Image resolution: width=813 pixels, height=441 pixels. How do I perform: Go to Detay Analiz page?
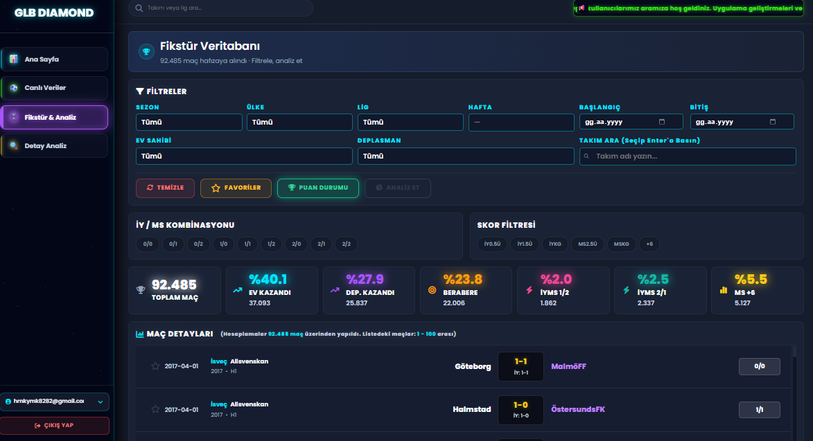coord(55,146)
